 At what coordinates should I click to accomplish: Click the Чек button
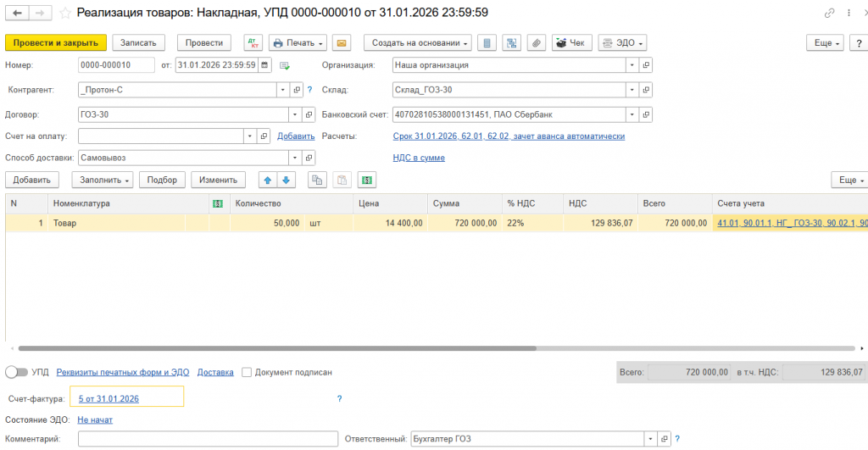click(572, 42)
